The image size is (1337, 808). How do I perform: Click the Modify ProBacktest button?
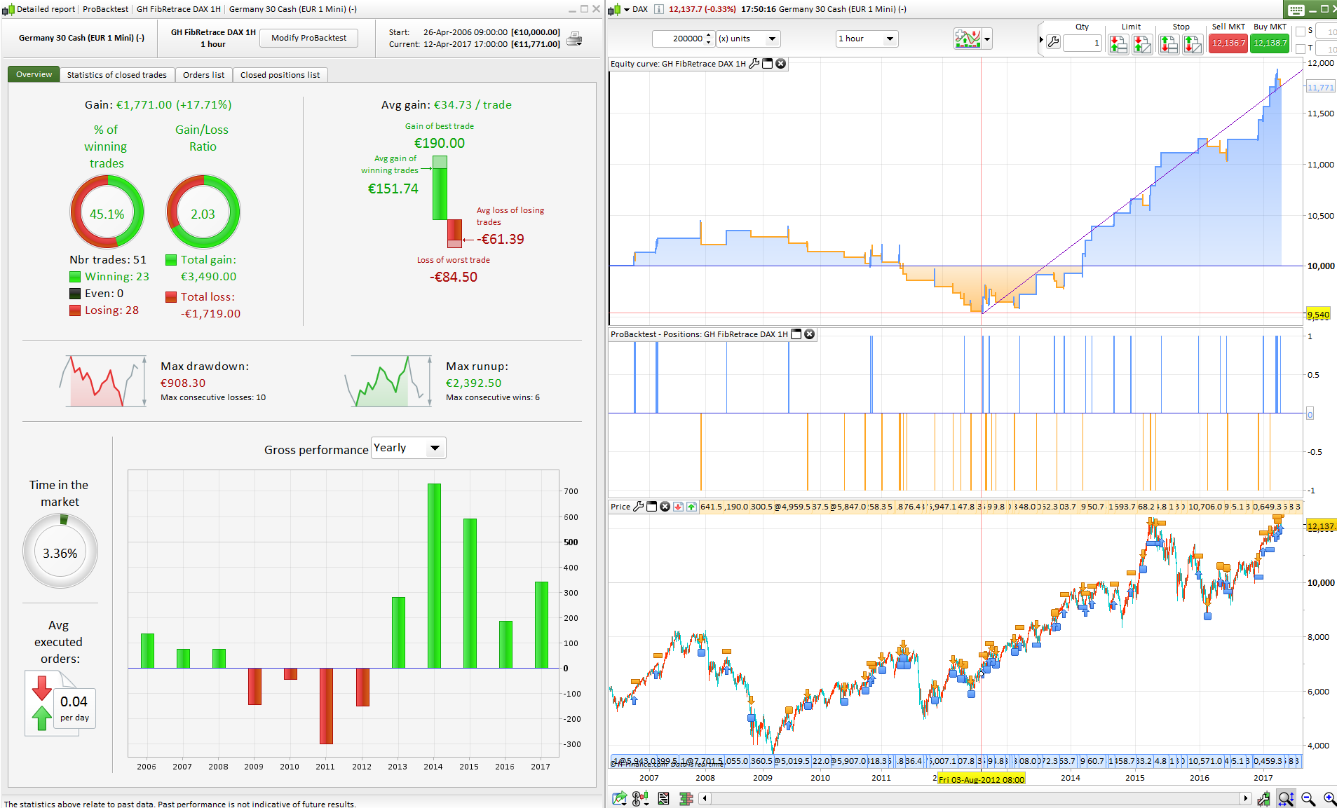tap(308, 38)
